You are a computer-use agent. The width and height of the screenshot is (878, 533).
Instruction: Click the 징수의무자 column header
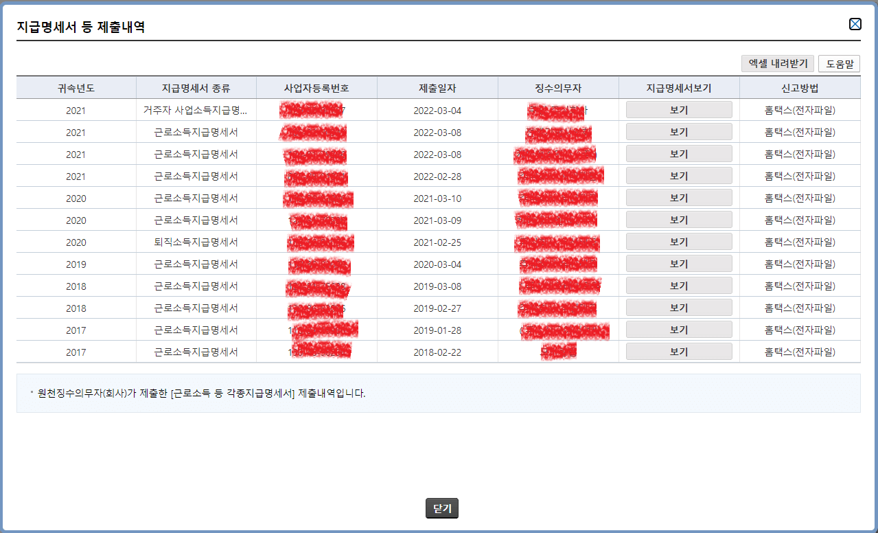(557, 87)
